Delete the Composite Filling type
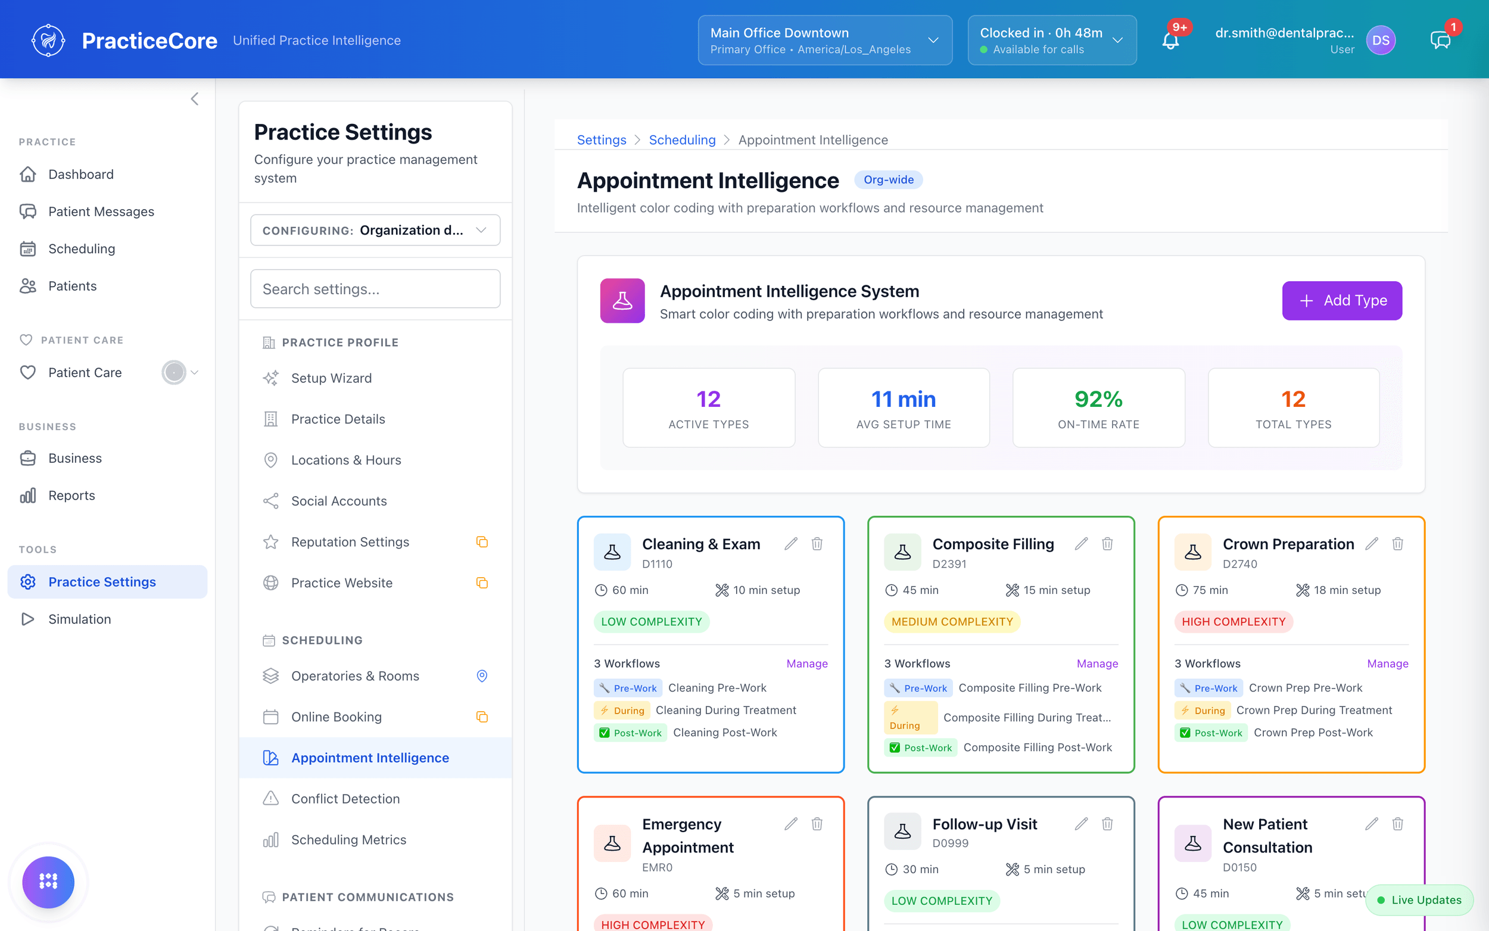 pos(1107,544)
